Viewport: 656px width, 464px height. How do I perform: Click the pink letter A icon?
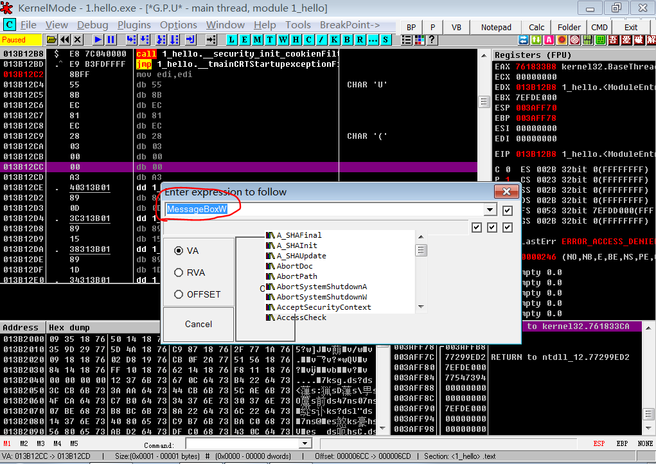549,40
